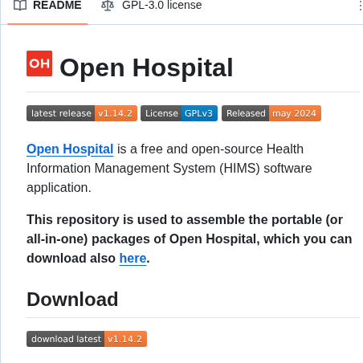Open the latest release v1.14.2 badge

[82, 113]
